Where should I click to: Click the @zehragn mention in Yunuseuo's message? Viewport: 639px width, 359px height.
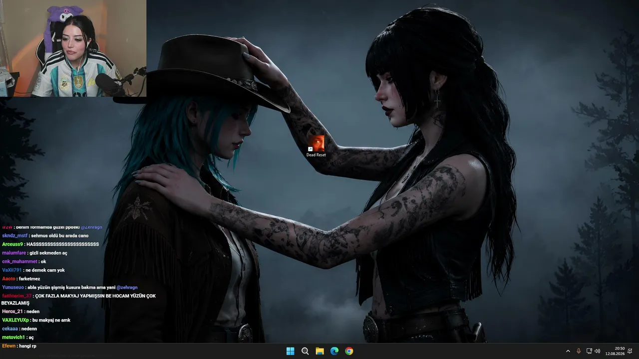(x=127, y=287)
